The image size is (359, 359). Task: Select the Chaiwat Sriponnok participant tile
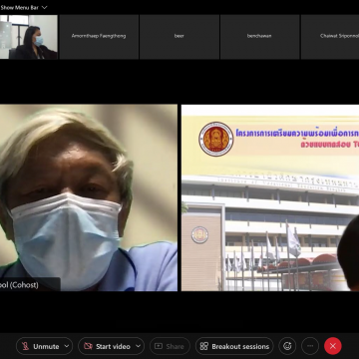pos(330,37)
